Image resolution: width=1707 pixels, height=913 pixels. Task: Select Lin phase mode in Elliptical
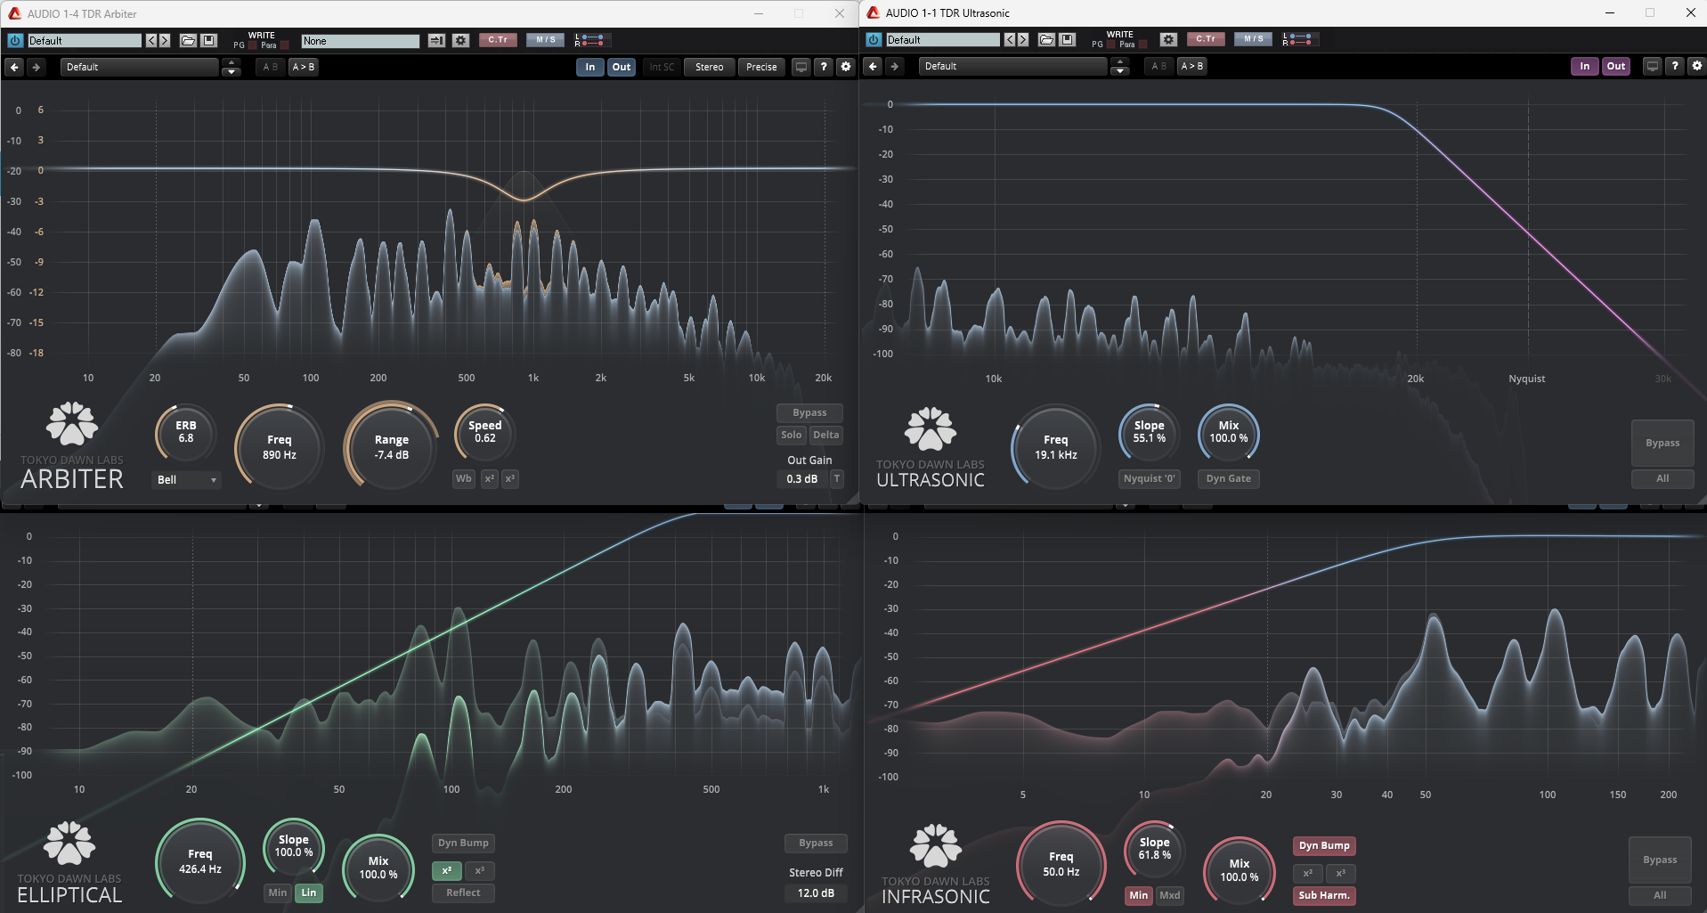pyautogui.click(x=309, y=893)
